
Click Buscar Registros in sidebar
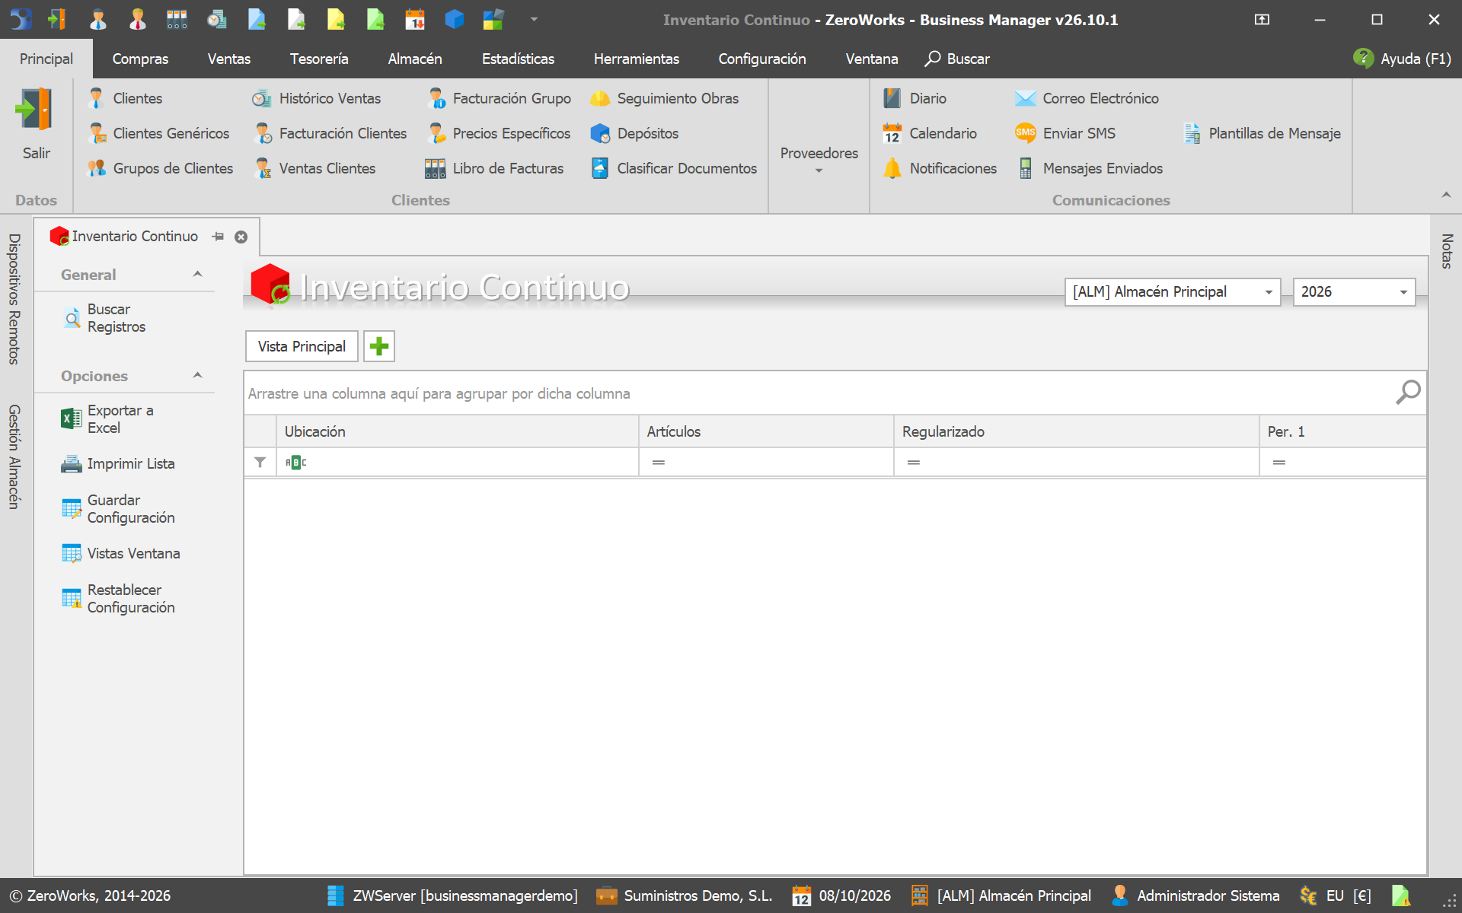pos(104,318)
